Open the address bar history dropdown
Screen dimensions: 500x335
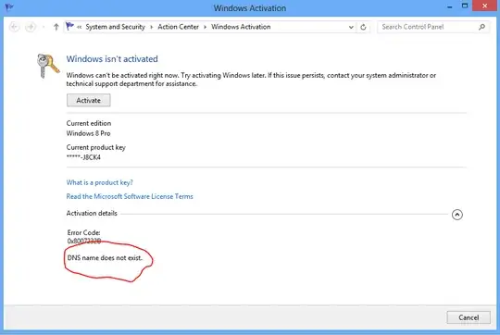pos(351,27)
